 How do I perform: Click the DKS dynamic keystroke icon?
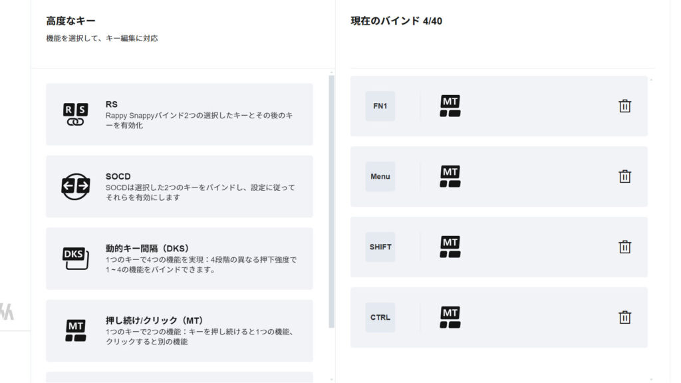(75, 259)
